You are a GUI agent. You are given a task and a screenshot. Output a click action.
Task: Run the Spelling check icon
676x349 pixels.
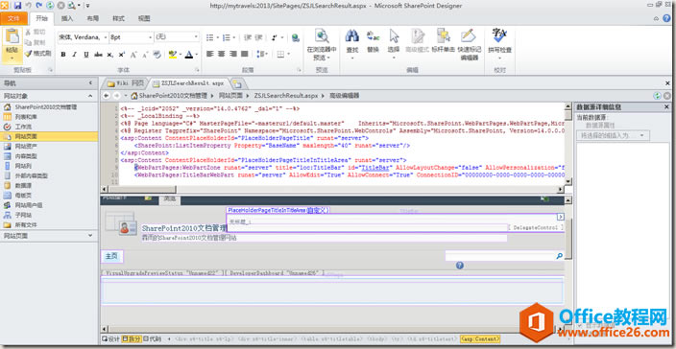pos(499,35)
